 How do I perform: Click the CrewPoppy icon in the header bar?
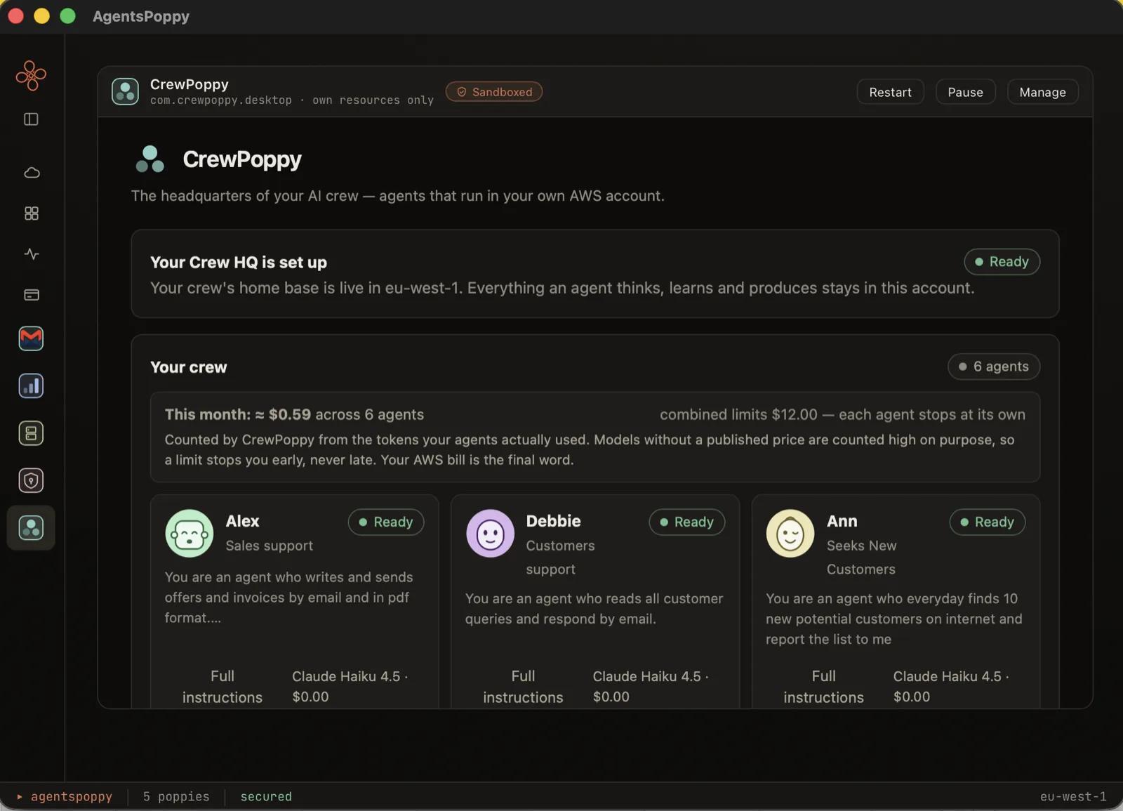125,91
